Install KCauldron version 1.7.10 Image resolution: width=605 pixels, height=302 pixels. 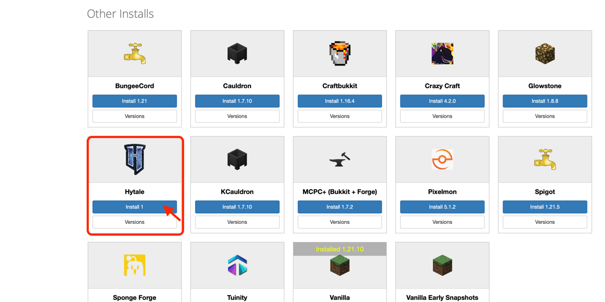click(237, 207)
